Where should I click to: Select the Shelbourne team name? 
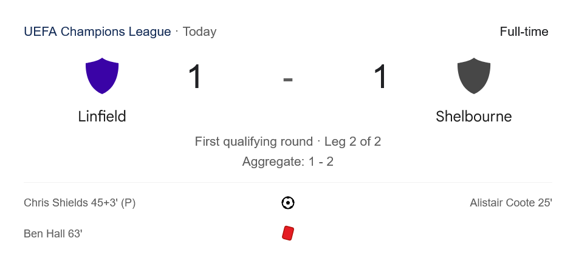pyautogui.click(x=473, y=117)
